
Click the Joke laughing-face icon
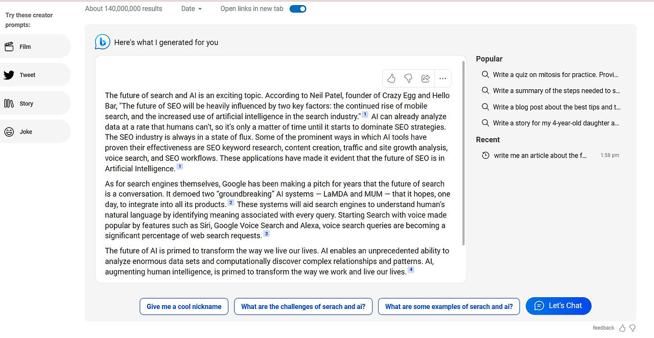coord(9,132)
